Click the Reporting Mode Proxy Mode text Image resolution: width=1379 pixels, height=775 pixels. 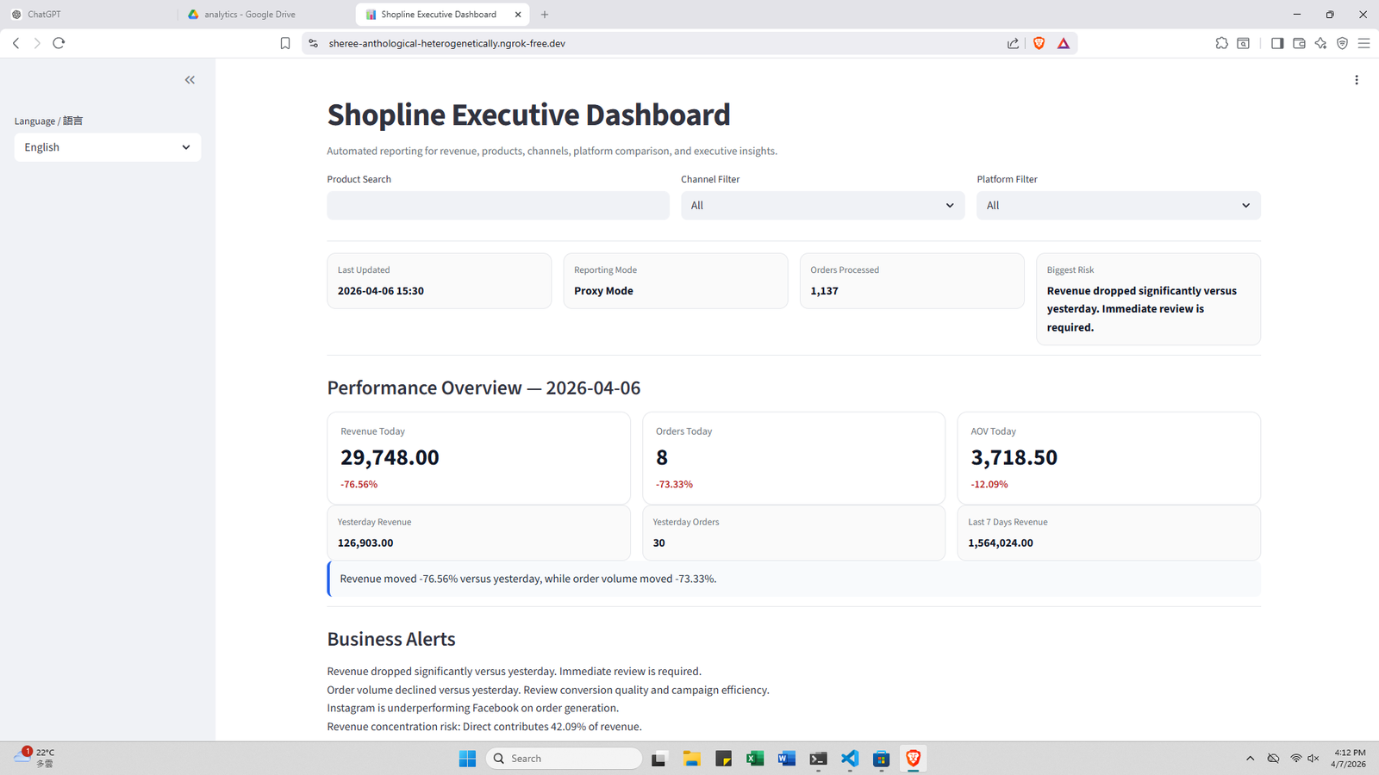pyautogui.click(x=603, y=291)
